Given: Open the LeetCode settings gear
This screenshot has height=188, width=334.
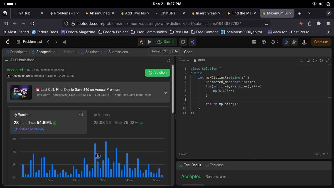Looking at the screenshot, I should click(264, 42).
